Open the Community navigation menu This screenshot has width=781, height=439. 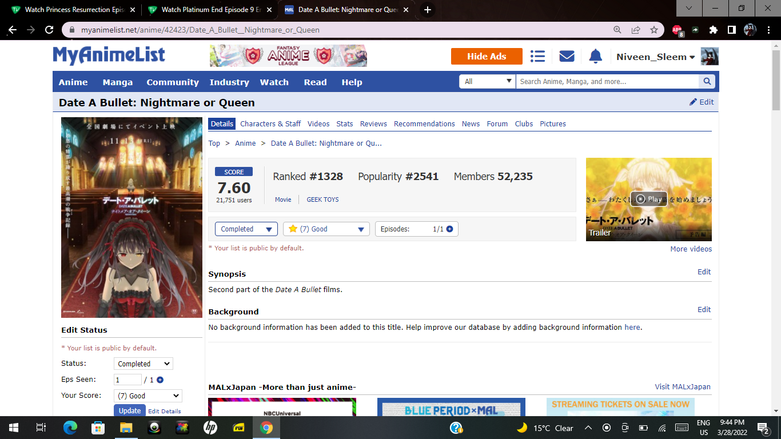point(173,82)
